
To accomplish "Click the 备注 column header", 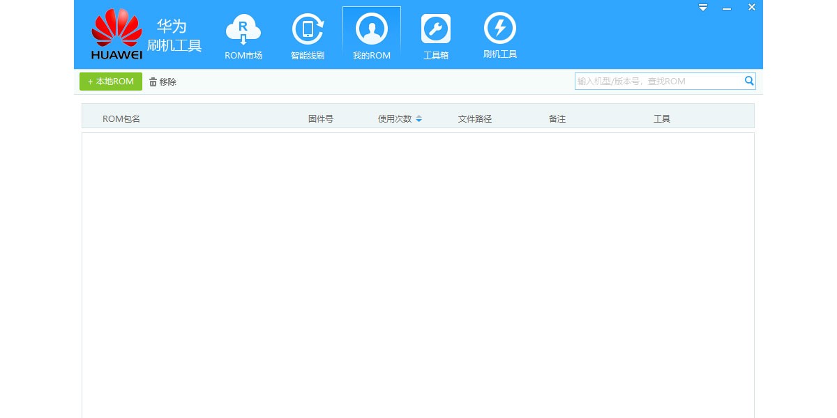I will click(557, 119).
